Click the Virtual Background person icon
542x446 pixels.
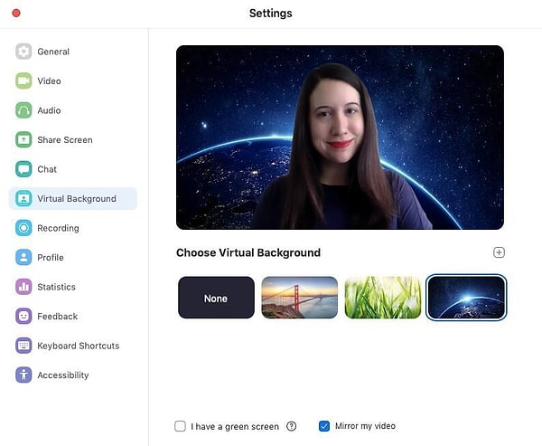[23, 198]
